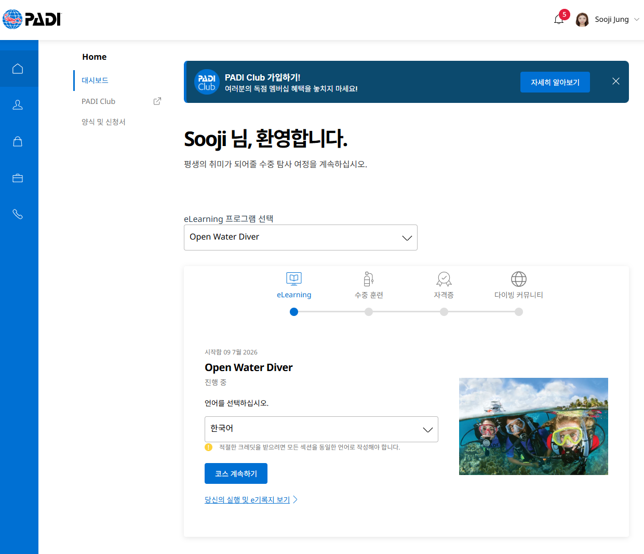644x554 pixels.
Task: Open the notifications bell
Action: [x=559, y=20]
